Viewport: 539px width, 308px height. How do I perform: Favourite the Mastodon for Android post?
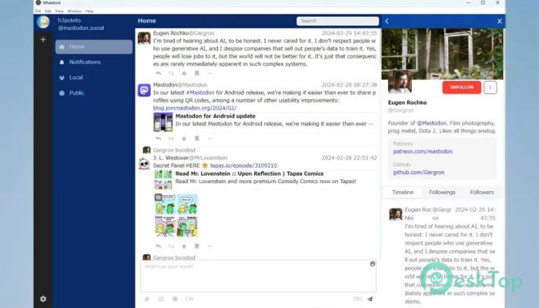click(x=184, y=139)
